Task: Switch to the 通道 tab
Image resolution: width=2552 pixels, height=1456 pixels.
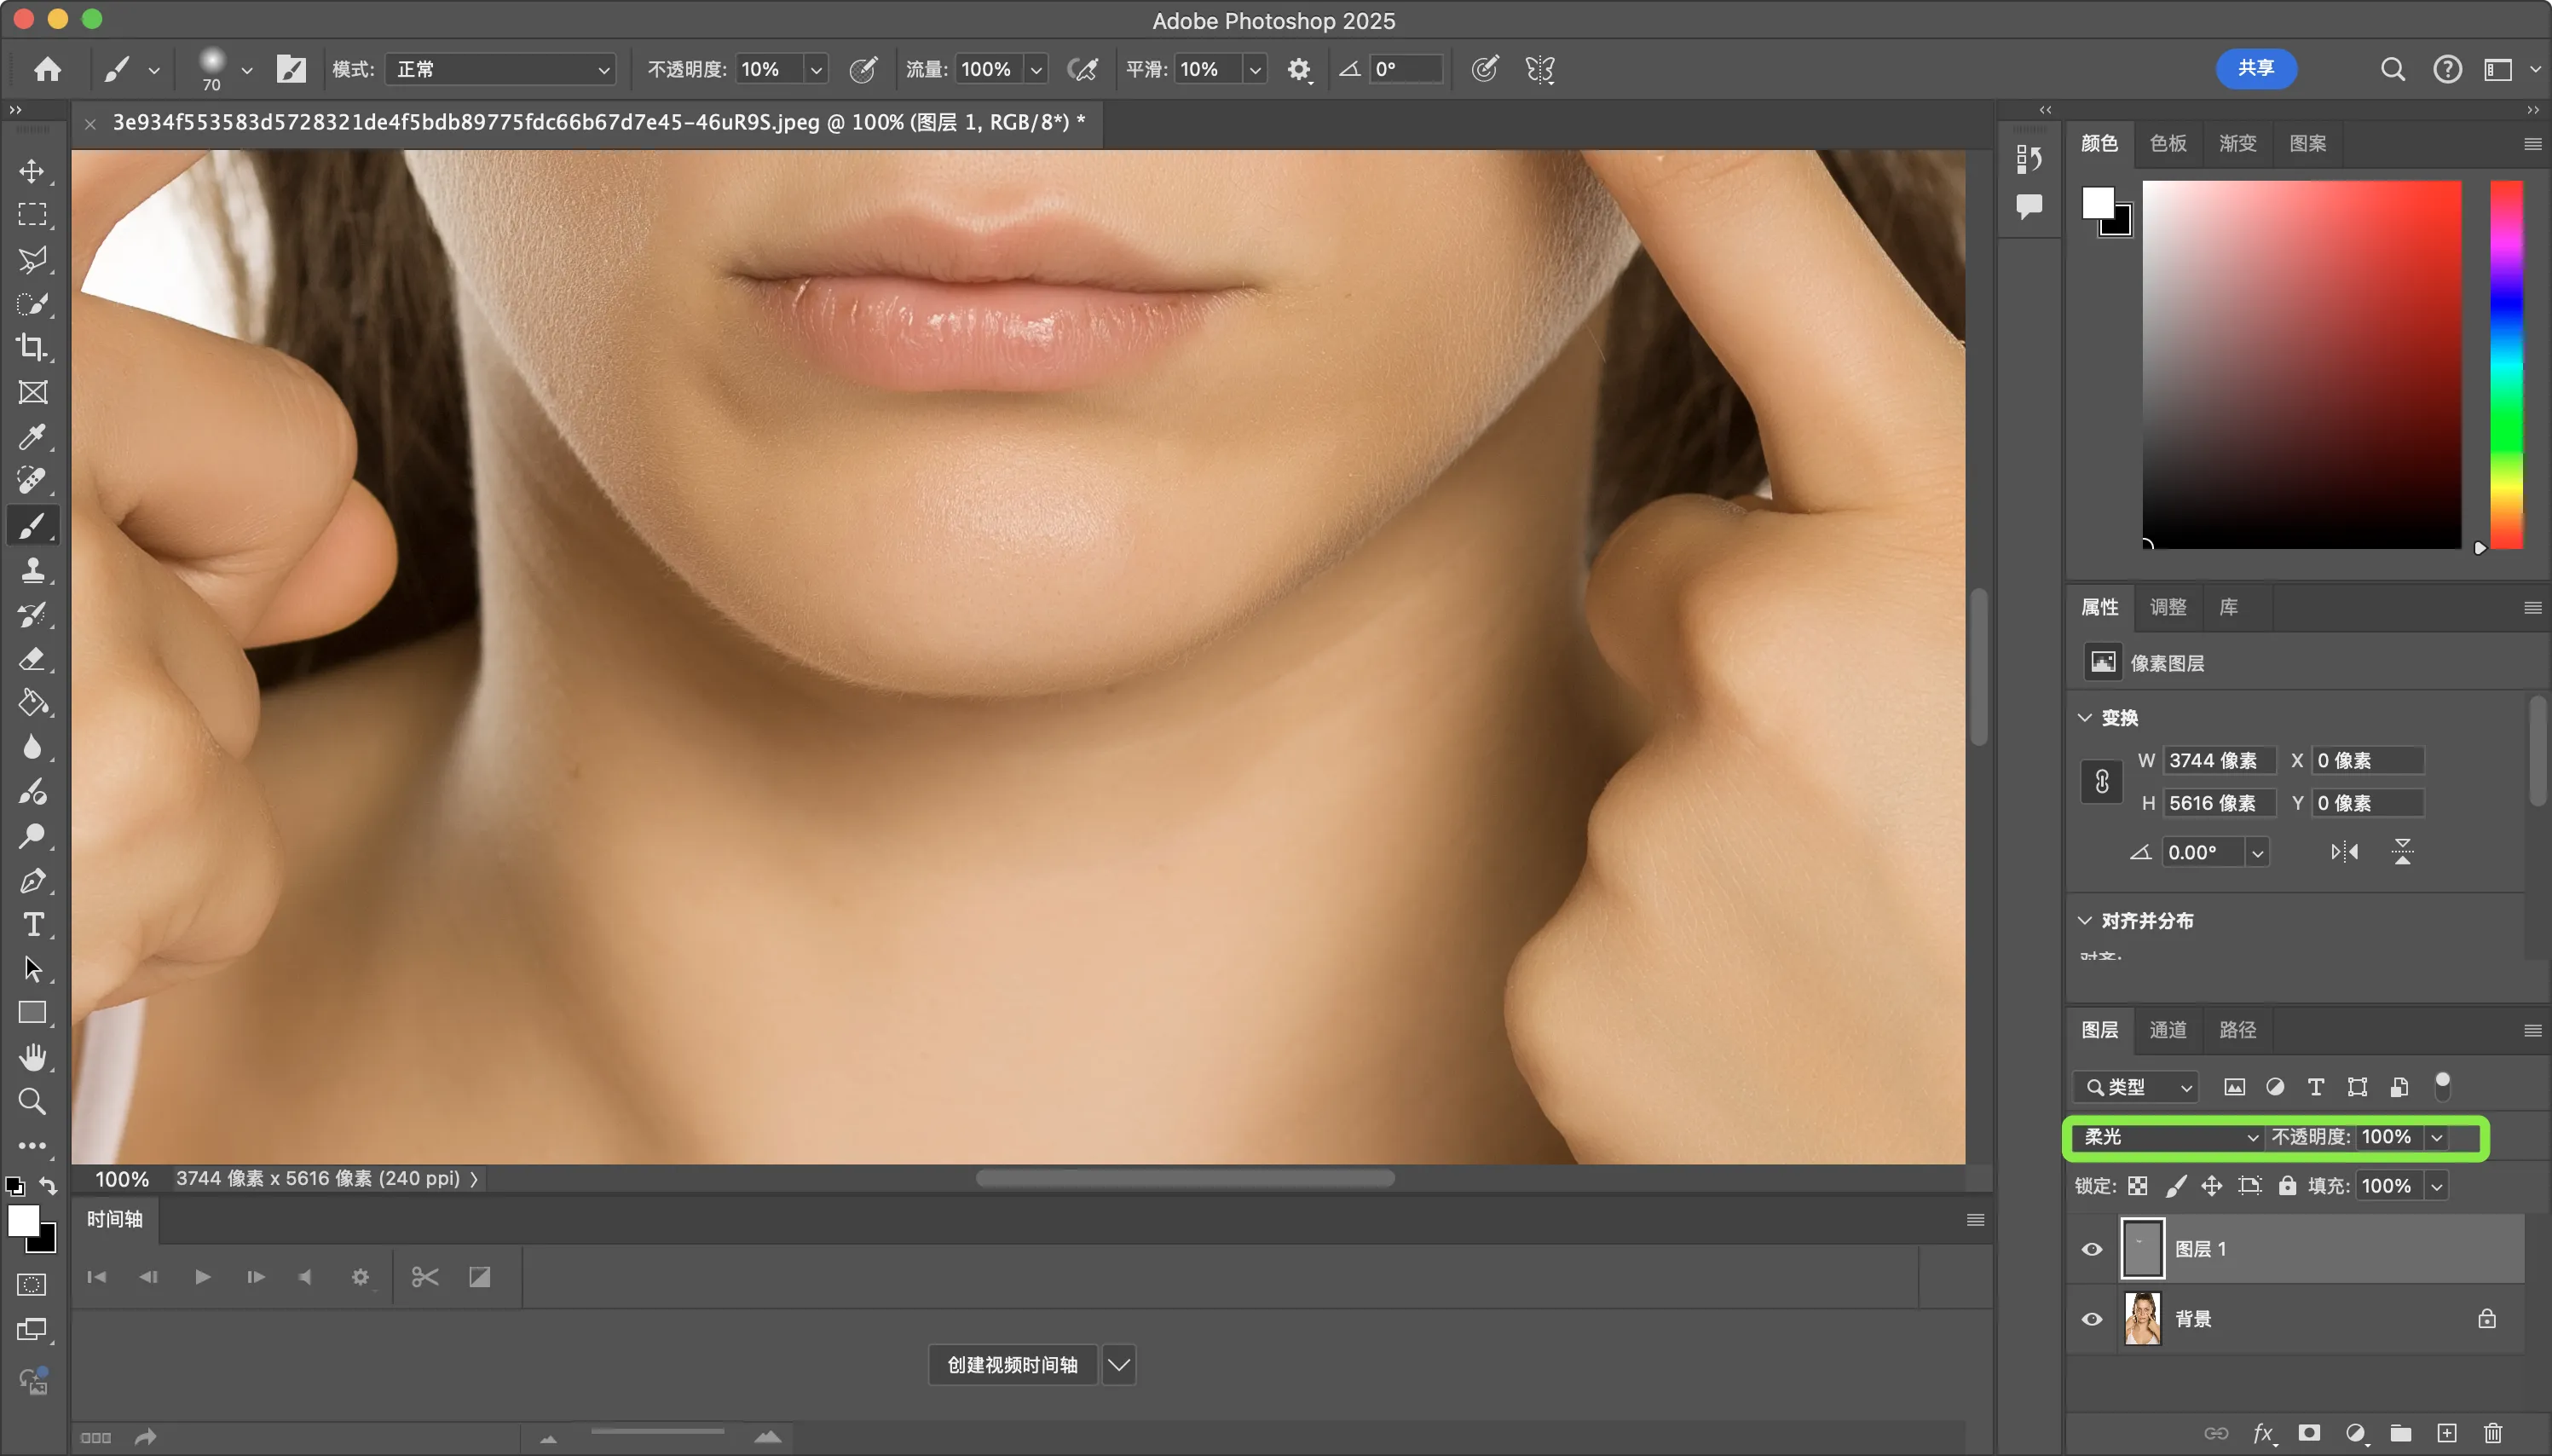Action: 2168,1030
